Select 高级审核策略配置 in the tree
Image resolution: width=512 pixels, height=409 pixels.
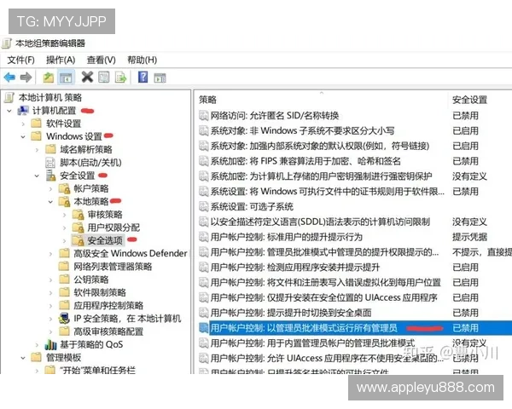[108, 331]
